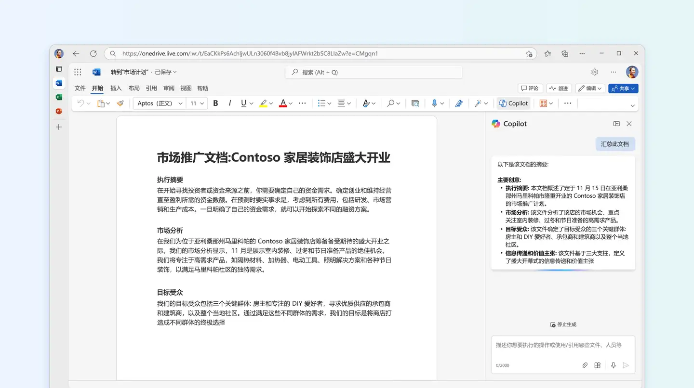The height and width of the screenshot is (388, 694).
Task: Open the Editor pen icon
Action: (x=459, y=103)
